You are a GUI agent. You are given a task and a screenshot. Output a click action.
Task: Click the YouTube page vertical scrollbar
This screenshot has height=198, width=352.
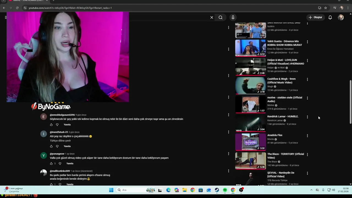[350, 102]
